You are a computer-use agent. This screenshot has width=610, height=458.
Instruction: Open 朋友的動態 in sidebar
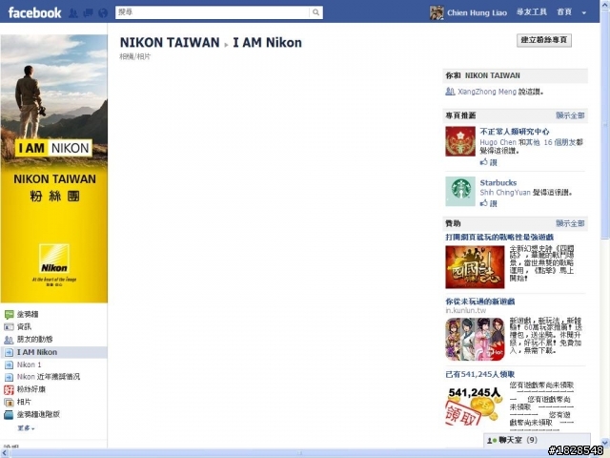pyautogui.click(x=34, y=340)
